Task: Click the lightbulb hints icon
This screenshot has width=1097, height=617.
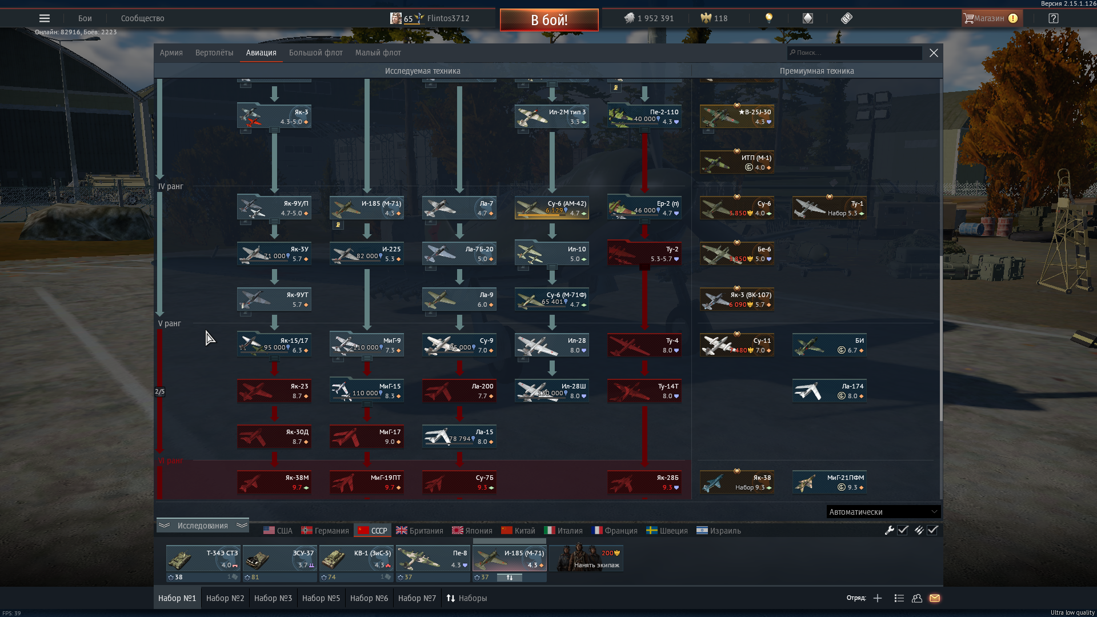Action: (769, 18)
